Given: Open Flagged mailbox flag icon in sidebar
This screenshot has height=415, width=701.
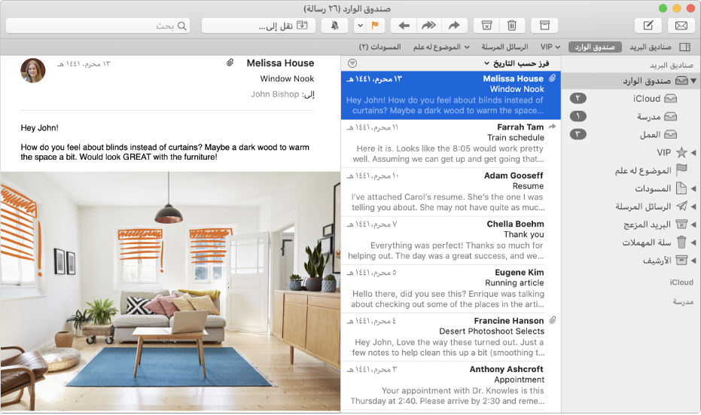Looking at the screenshot, I should click(681, 170).
